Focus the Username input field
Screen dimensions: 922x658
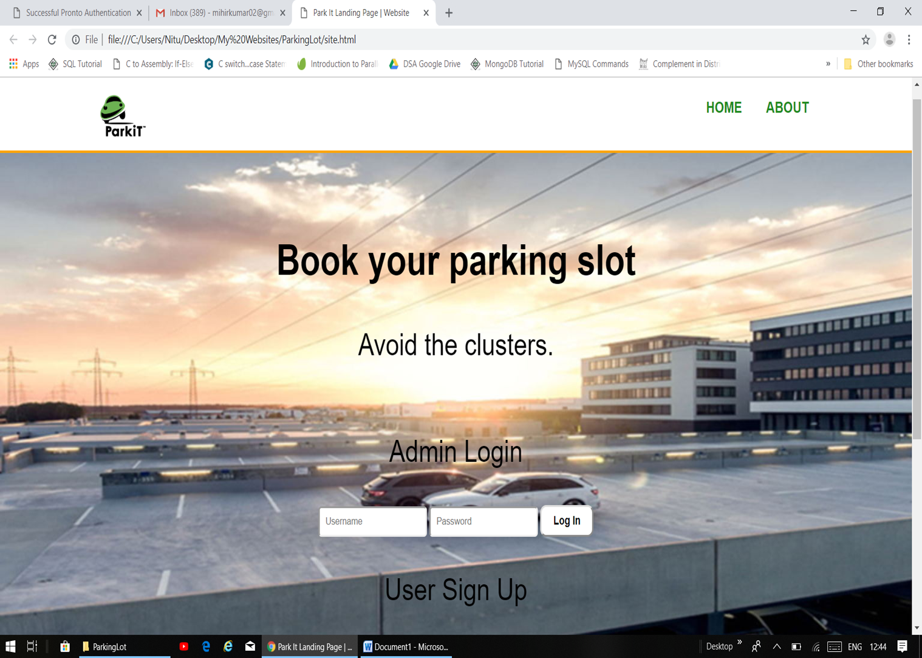[373, 521]
